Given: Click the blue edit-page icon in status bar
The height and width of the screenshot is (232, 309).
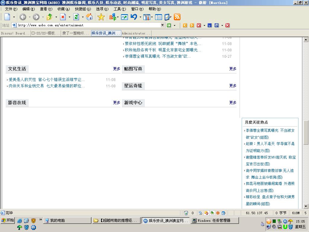Looking at the screenshot, I should (224, 213).
